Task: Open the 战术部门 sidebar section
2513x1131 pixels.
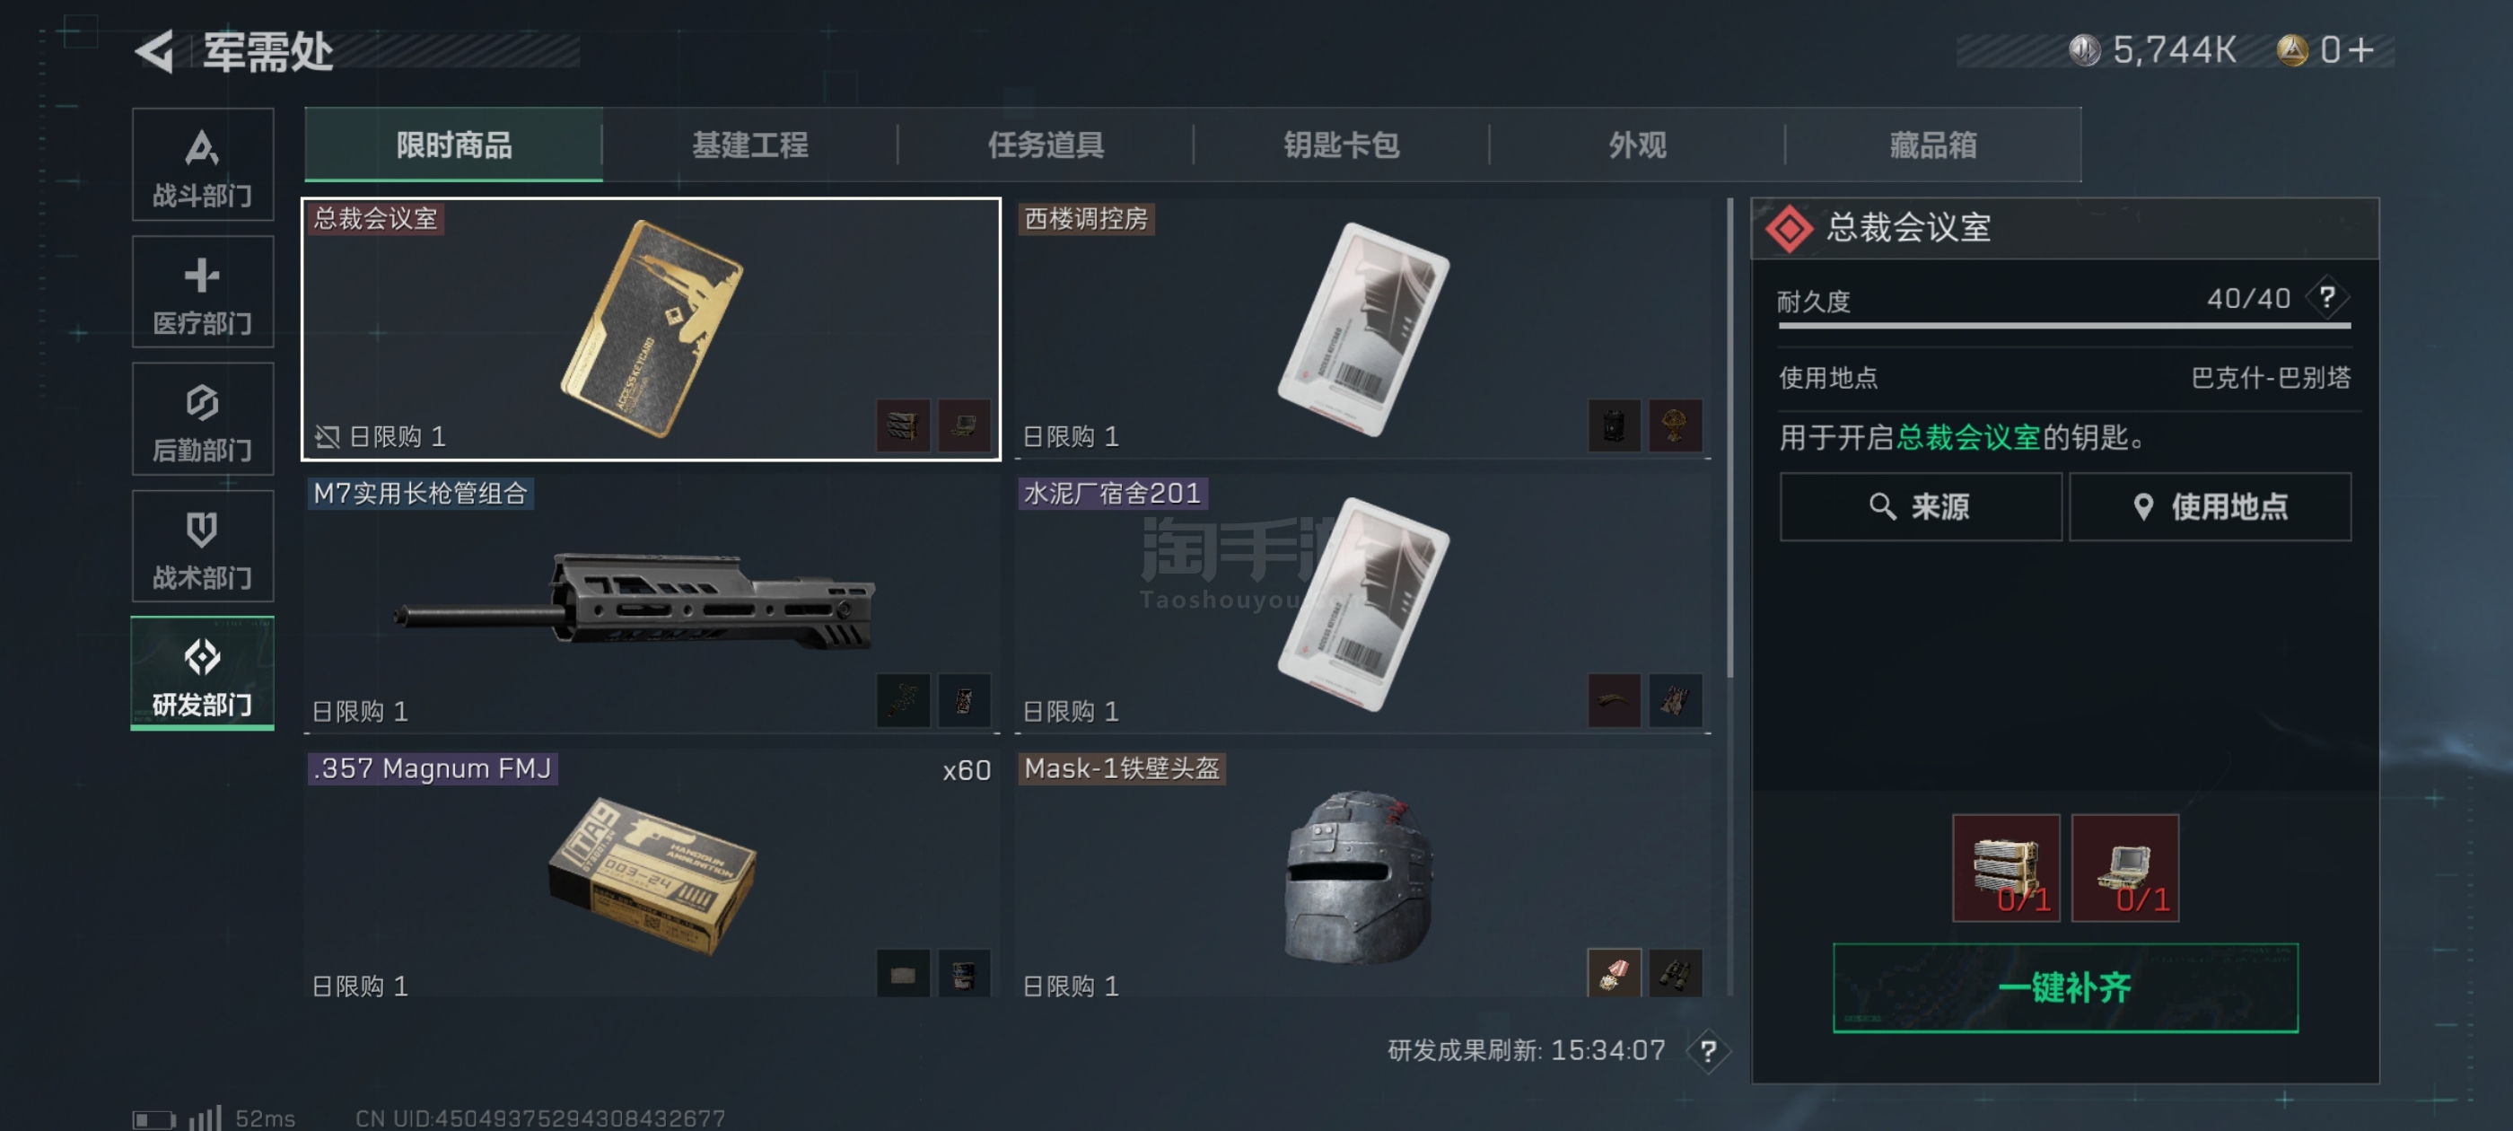Action: [202, 547]
